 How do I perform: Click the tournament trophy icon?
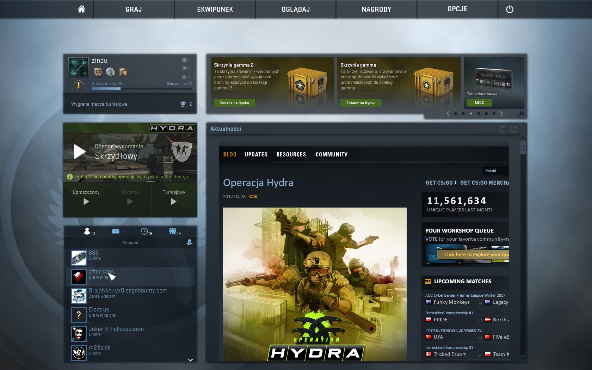click(x=183, y=104)
